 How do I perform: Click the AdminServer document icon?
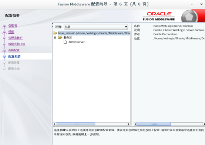(65, 42)
